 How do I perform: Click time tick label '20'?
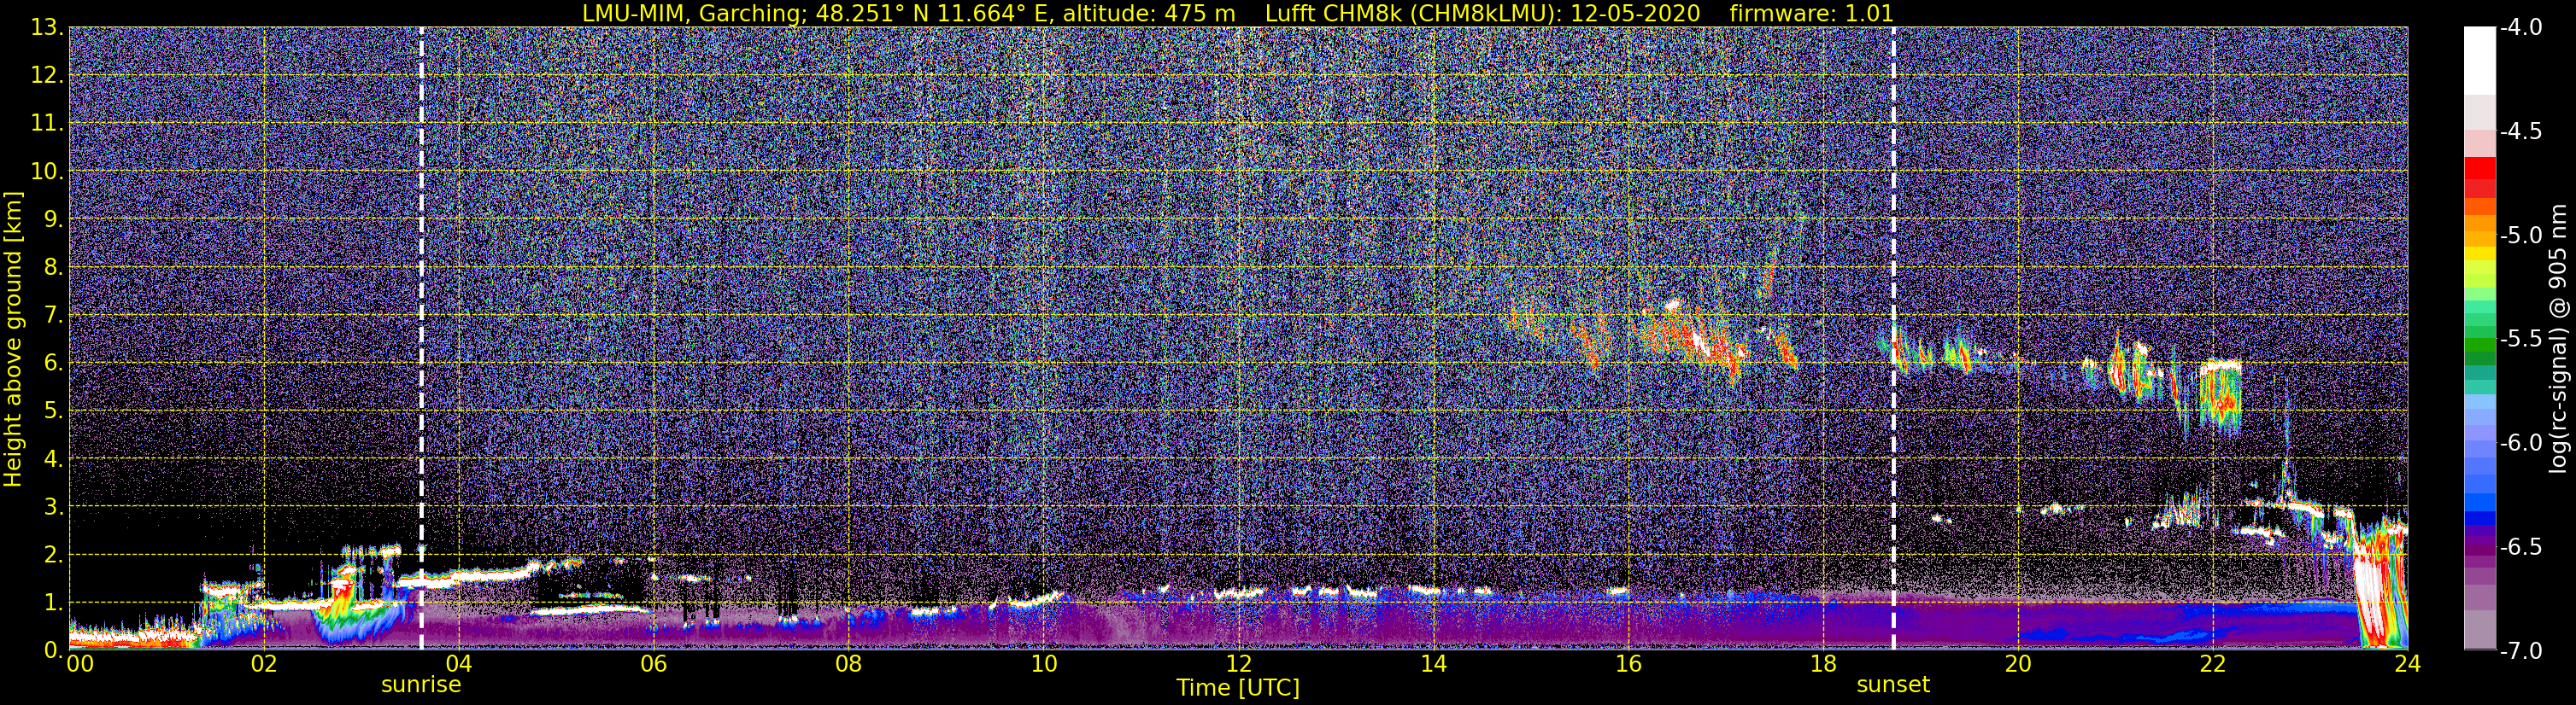pyautogui.click(x=2018, y=664)
